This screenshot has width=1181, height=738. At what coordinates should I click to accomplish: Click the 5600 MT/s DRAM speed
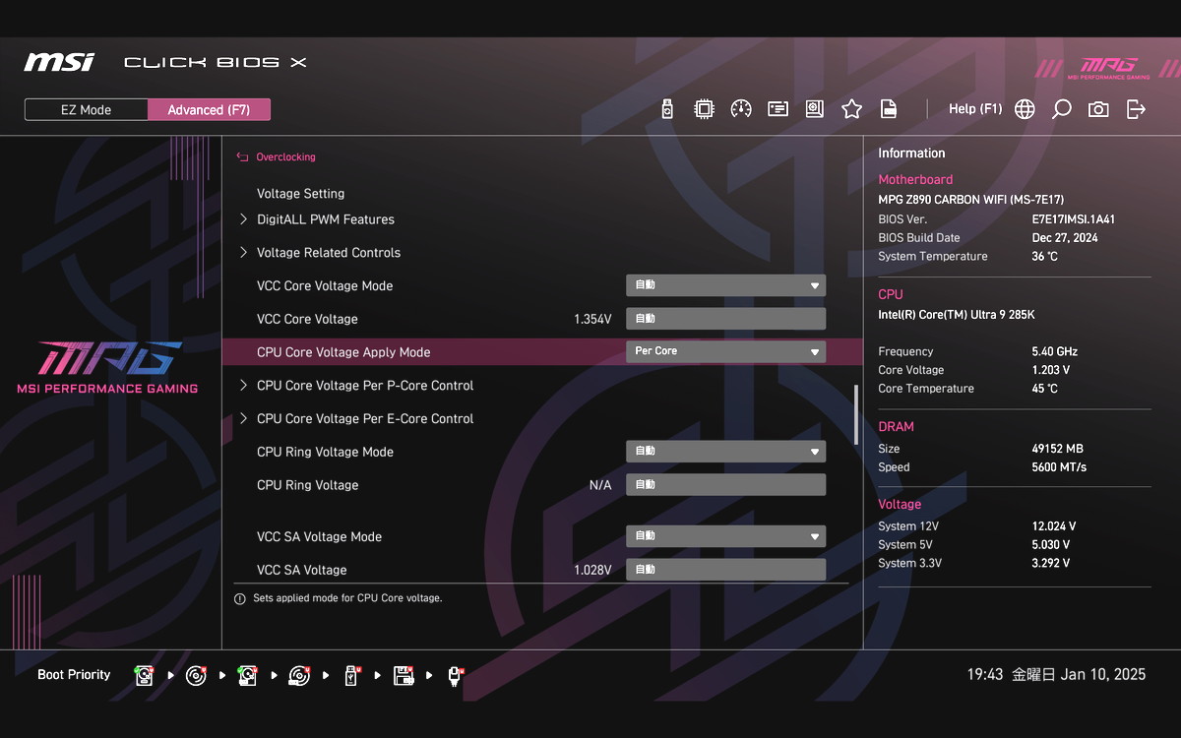point(1059,467)
